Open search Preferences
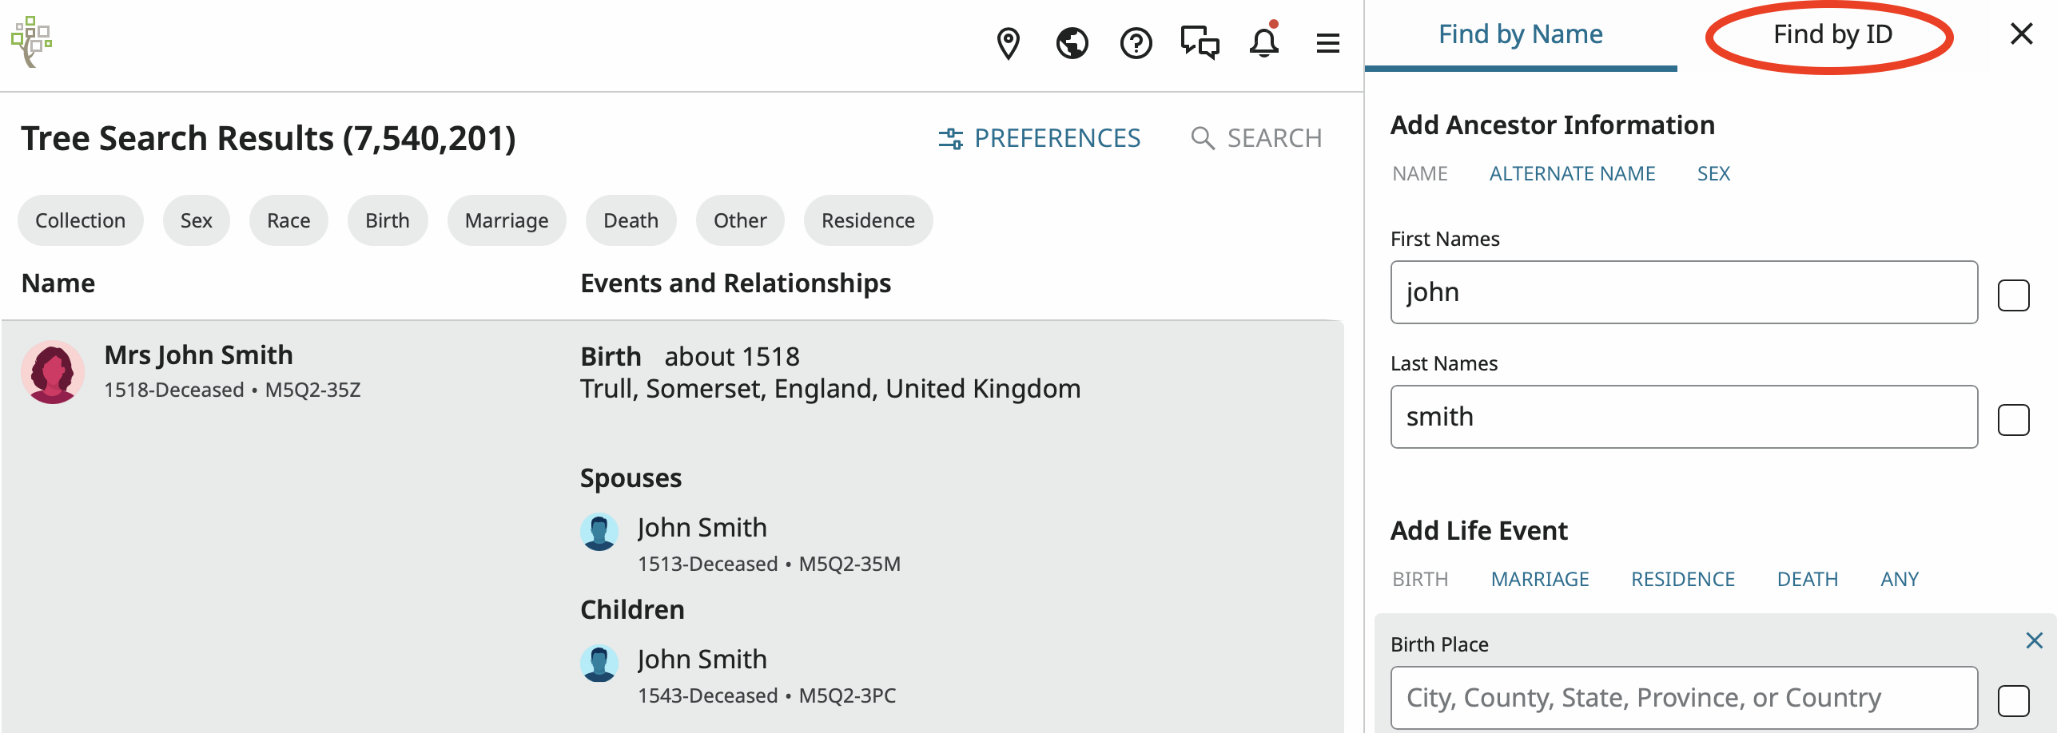 pos(1040,138)
